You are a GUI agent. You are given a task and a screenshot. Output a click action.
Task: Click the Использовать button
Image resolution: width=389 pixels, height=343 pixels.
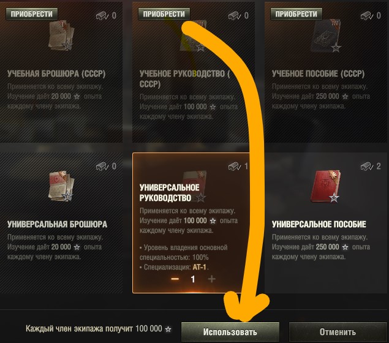[x=230, y=332]
